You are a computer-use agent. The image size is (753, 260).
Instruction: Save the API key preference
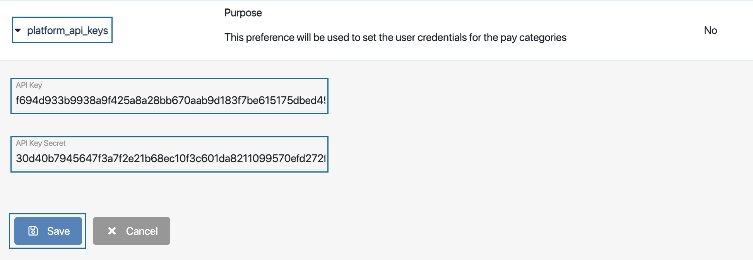48,231
